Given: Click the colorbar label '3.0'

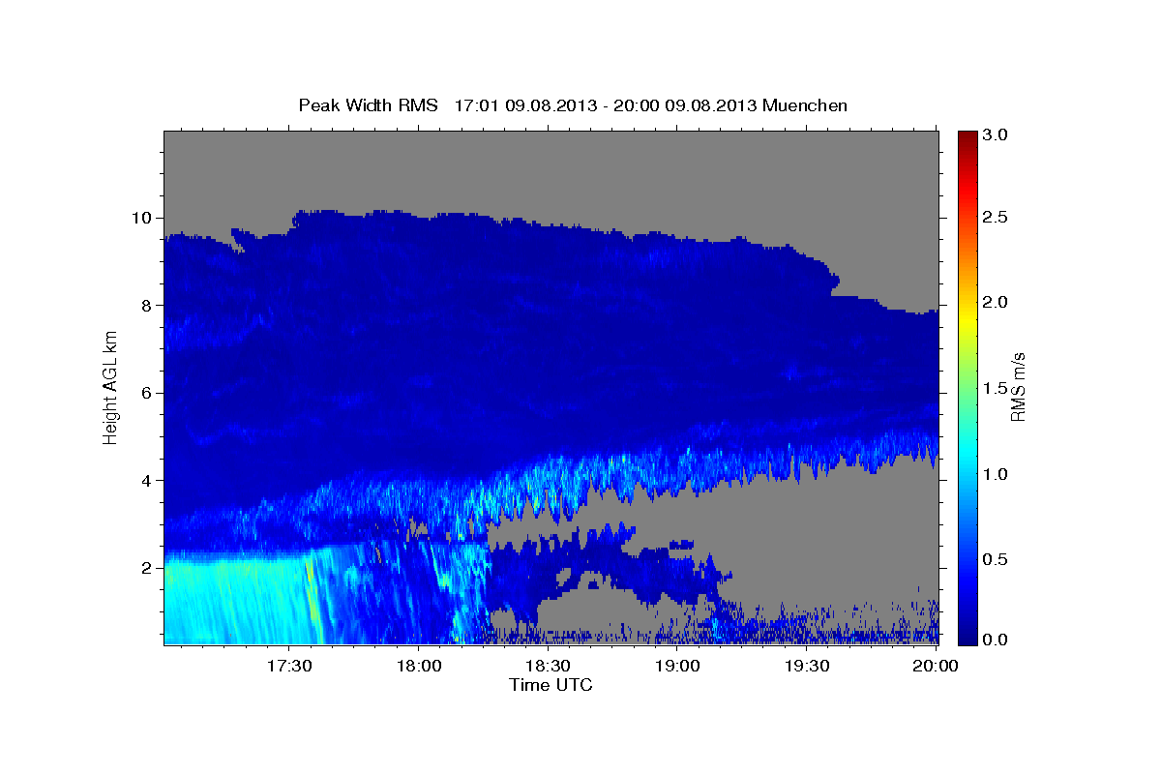Looking at the screenshot, I should pos(996,135).
